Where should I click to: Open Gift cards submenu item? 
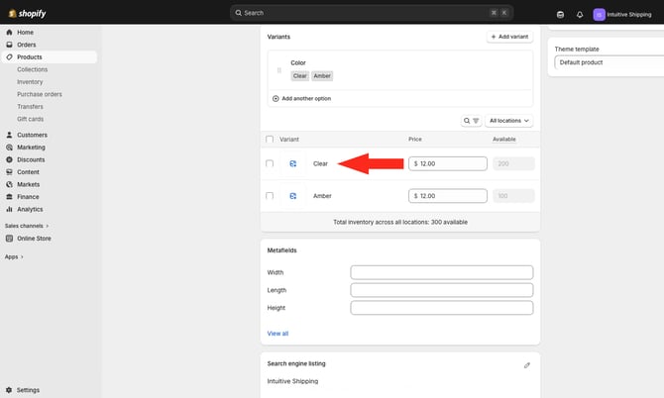point(30,119)
